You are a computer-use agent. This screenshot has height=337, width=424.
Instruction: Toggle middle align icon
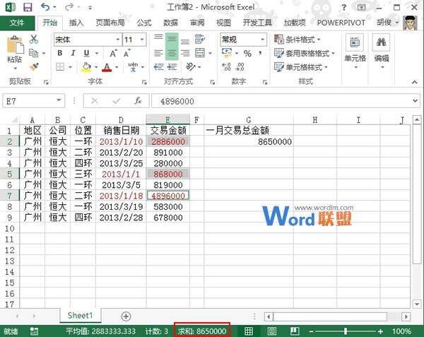(x=172, y=40)
